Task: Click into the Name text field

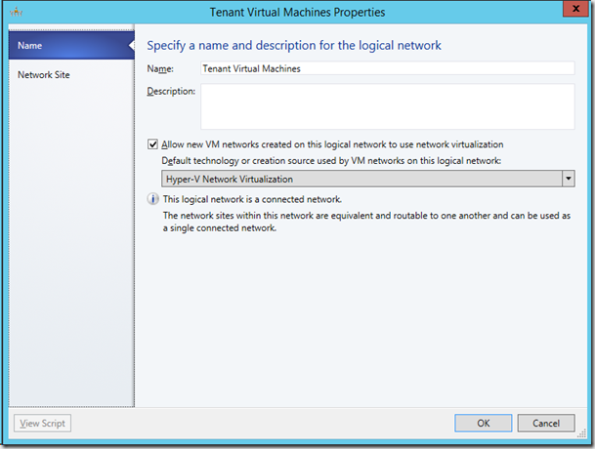Action: pos(386,68)
